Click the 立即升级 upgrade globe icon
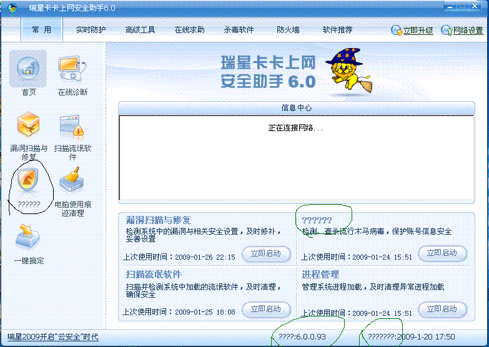Screen dimensions: 489x347 [x=397, y=30]
